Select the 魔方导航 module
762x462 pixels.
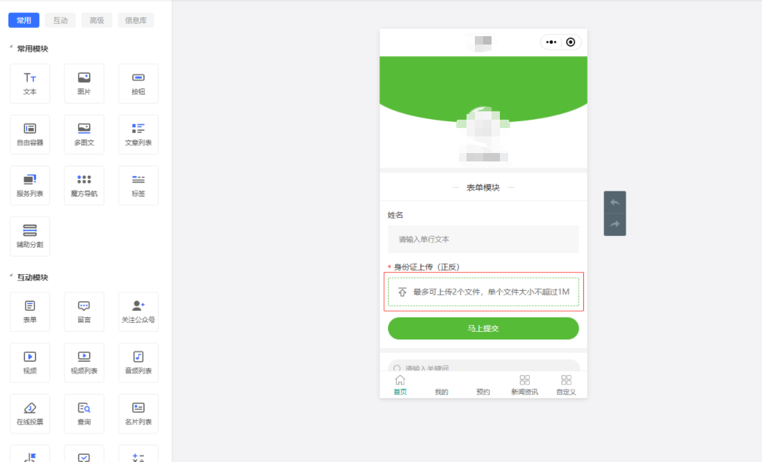point(84,186)
